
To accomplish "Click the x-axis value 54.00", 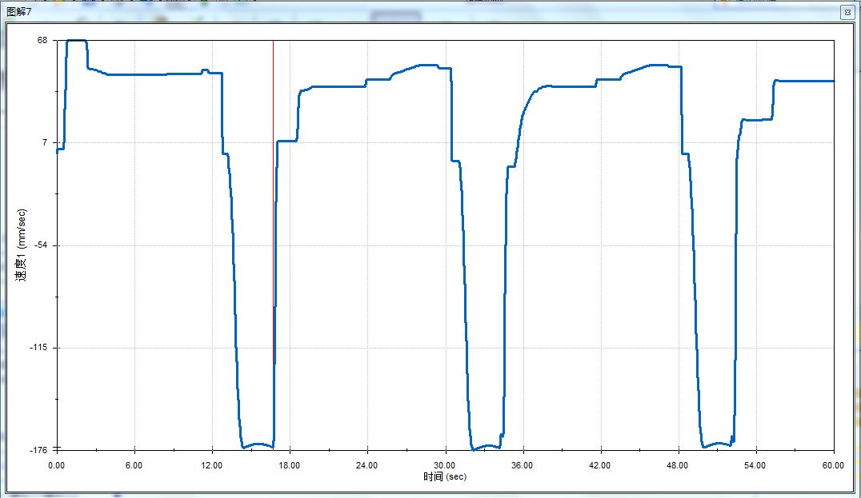I will pos(755,465).
